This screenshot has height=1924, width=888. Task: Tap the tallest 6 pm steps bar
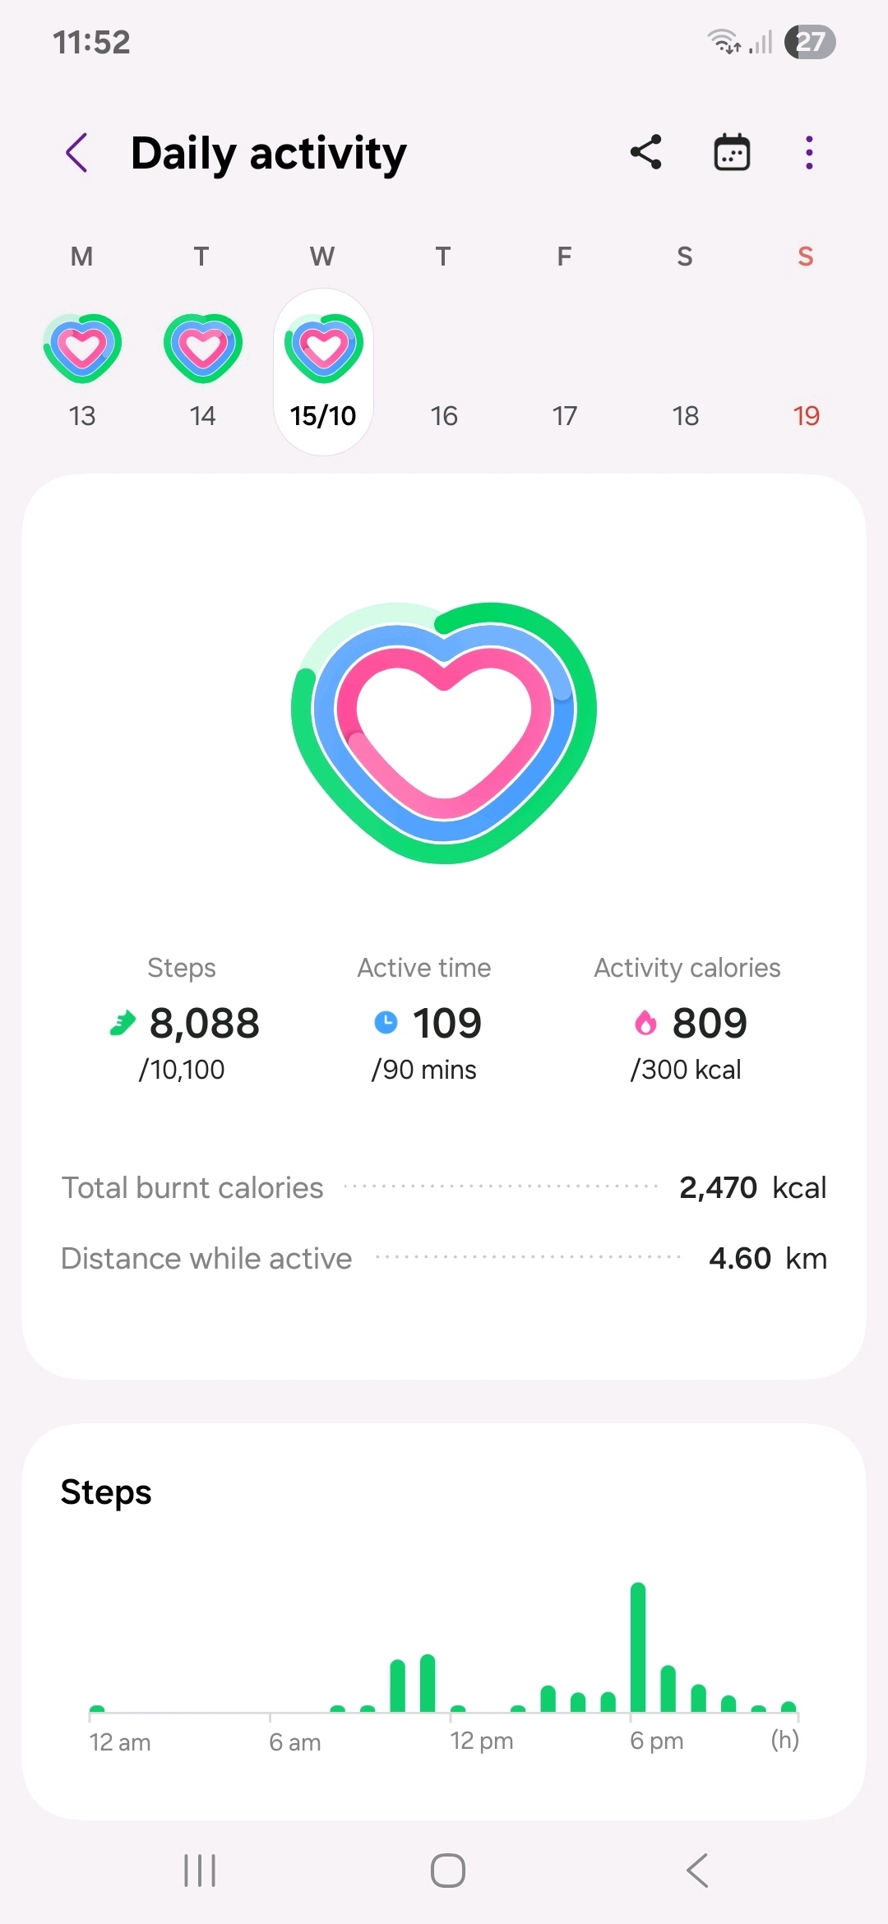(x=638, y=1647)
